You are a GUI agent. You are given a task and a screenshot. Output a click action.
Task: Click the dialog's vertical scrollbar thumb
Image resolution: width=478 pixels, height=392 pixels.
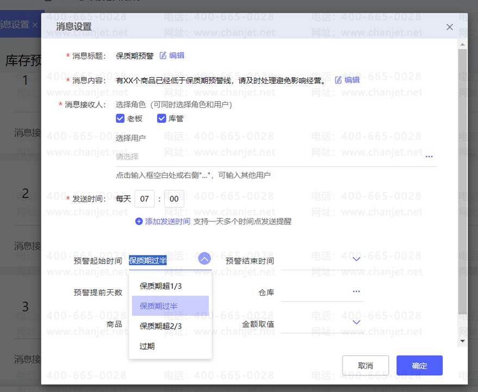pyautogui.click(x=462, y=179)
